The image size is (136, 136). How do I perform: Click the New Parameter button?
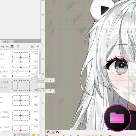click(x=22, y=135)
